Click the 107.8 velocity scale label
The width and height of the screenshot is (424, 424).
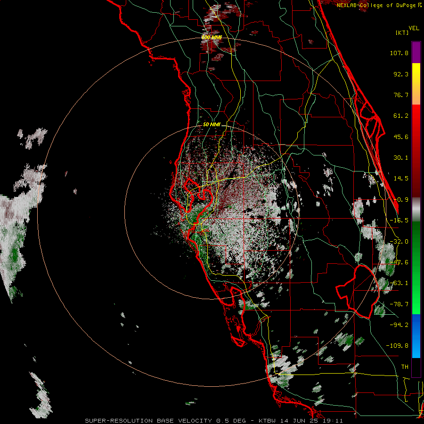399,53
